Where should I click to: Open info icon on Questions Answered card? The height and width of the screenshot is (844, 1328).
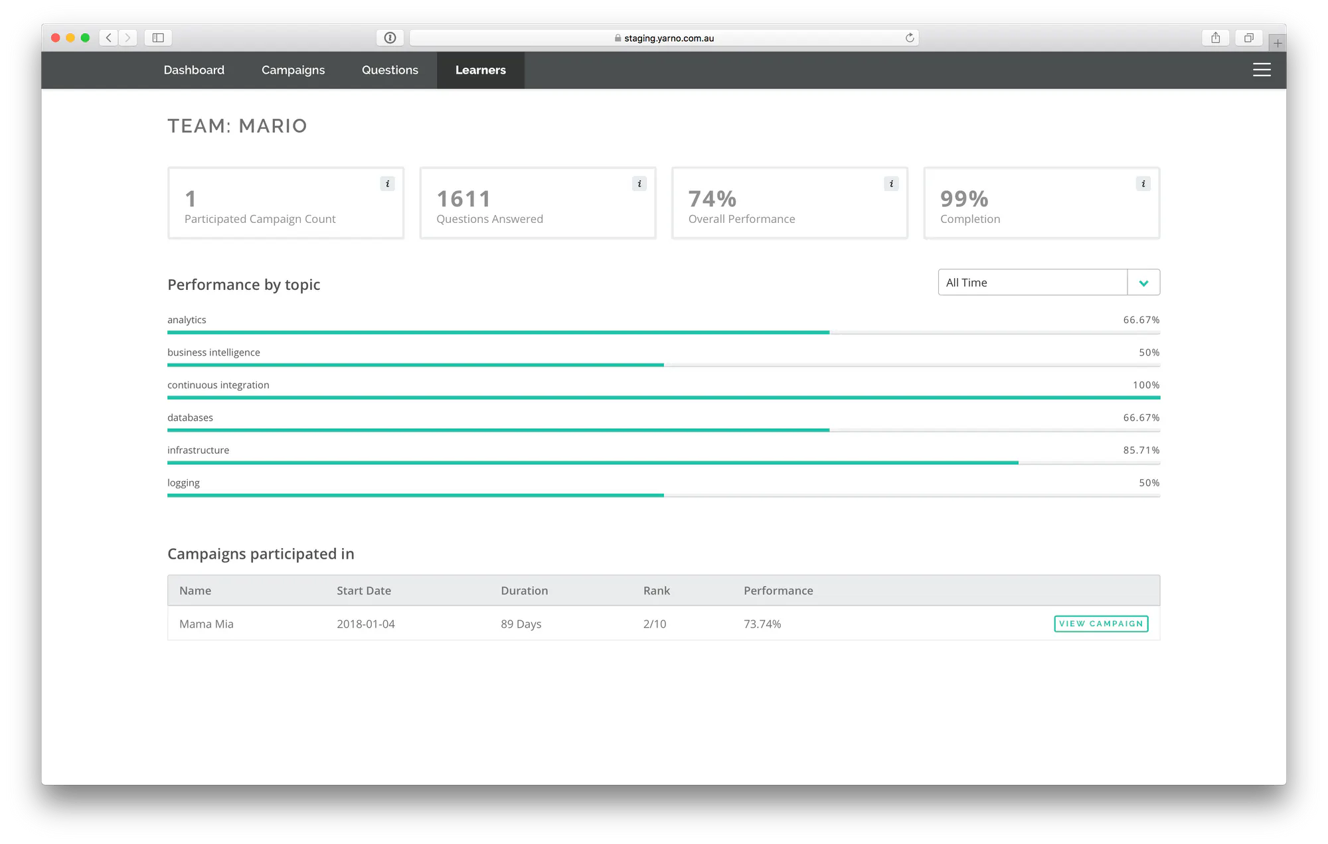[639, 184]
